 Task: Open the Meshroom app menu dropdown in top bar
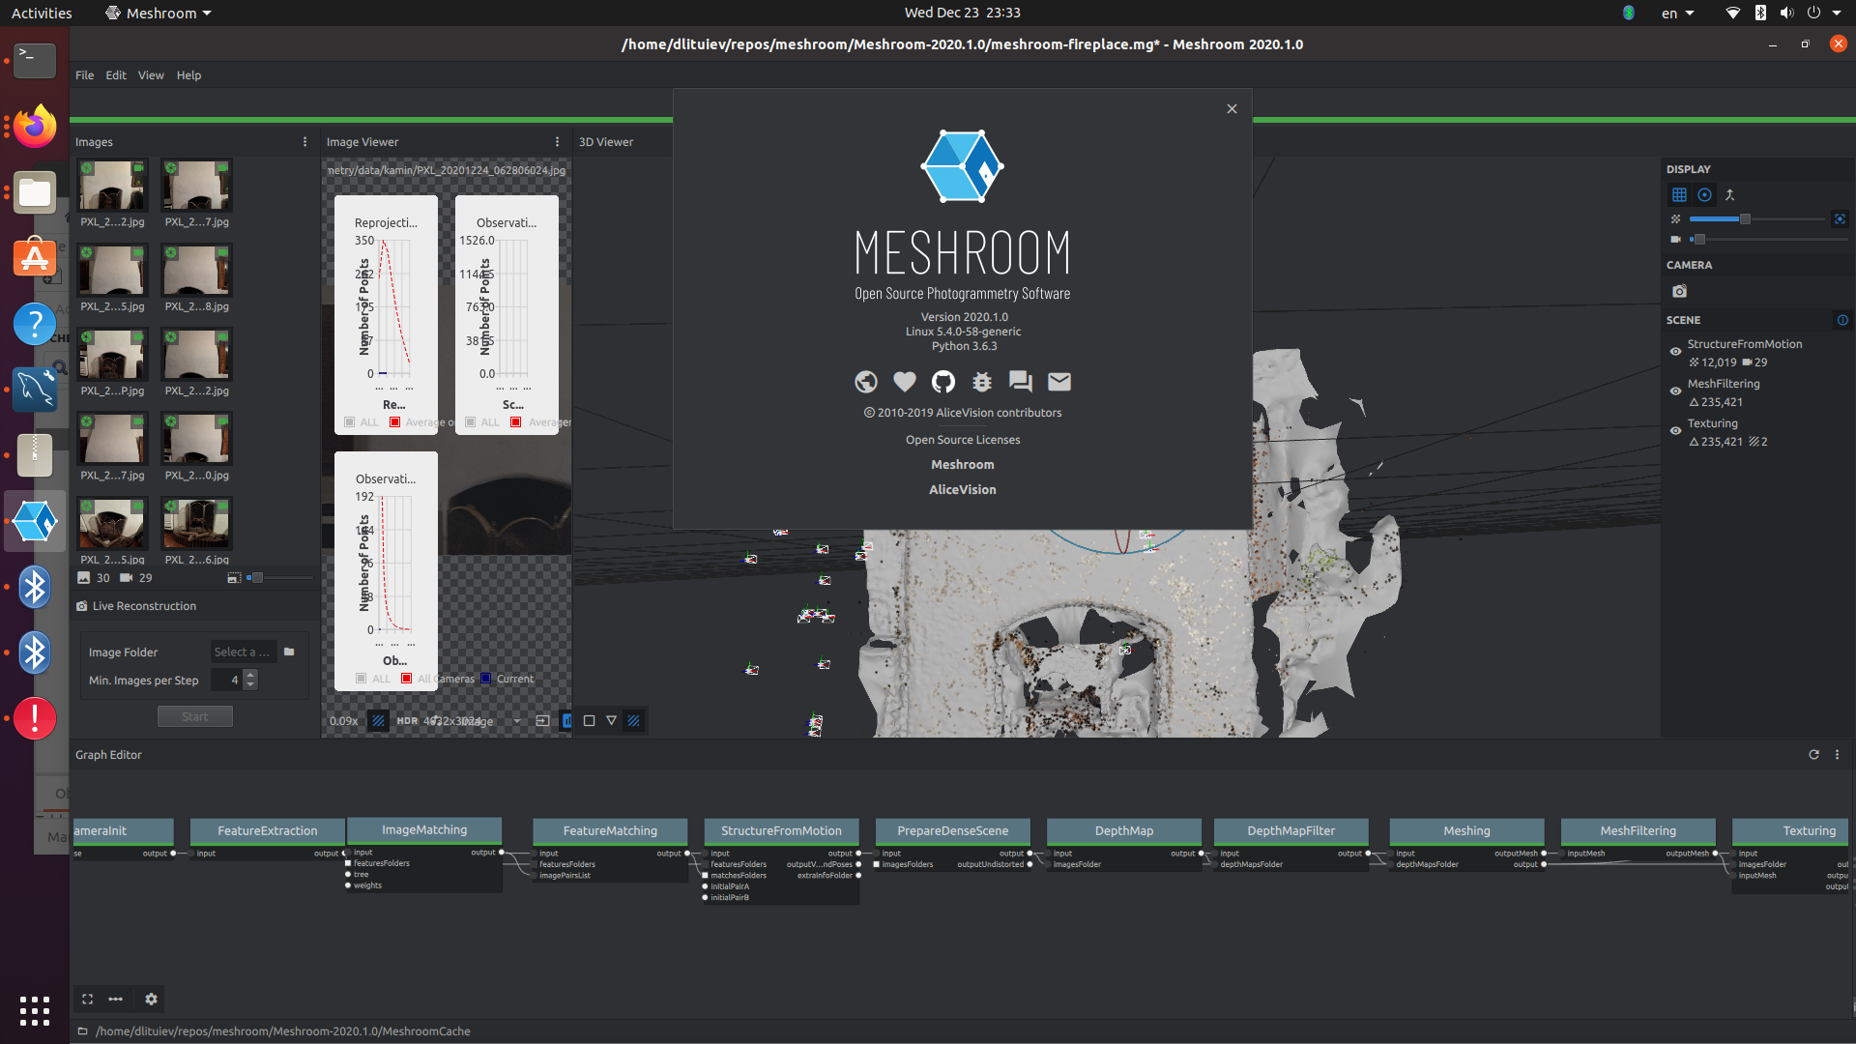pos(159,13)
